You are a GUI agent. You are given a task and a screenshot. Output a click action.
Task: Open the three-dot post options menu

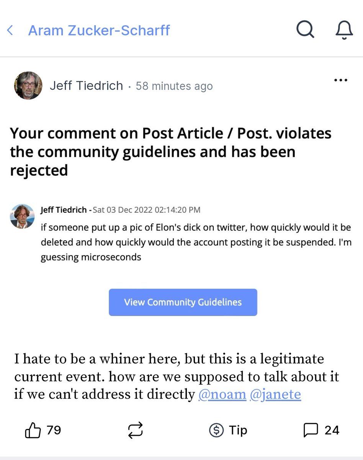click(341, 80)
